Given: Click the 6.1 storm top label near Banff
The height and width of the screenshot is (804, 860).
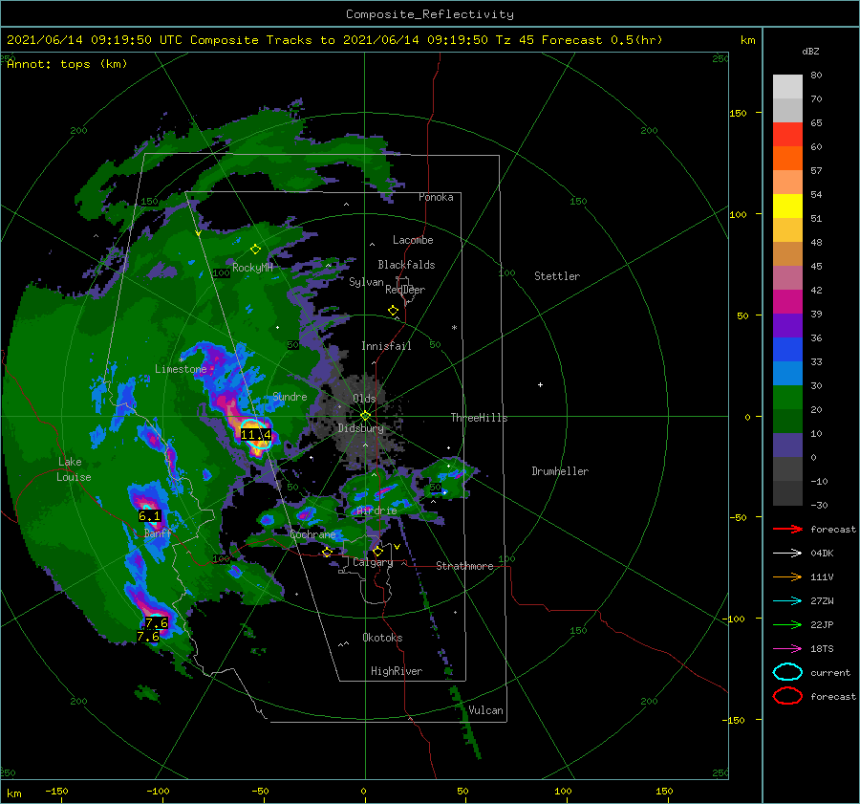Looking at the screenshot, I should 149,516.
